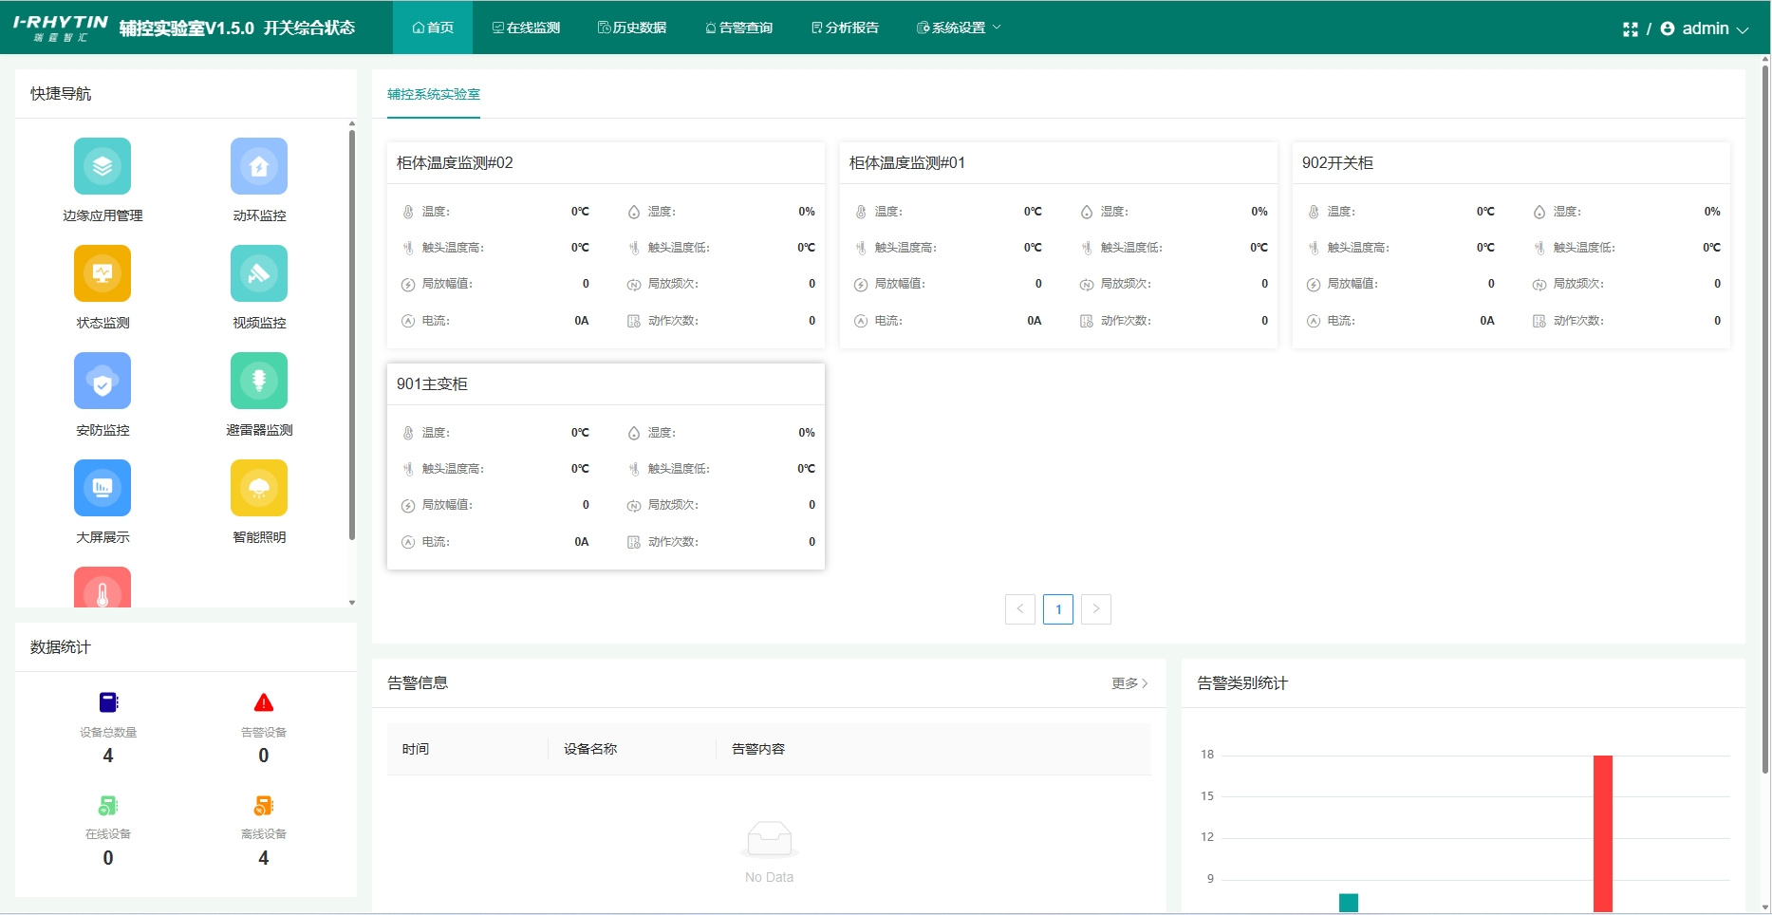Click the 状态监测 quick navigation icon

103,274
